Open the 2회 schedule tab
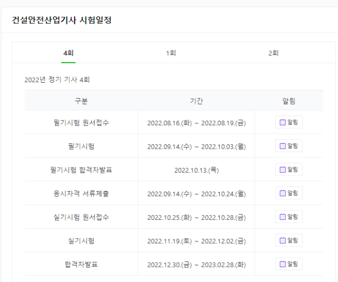 [x=273, y=53]
